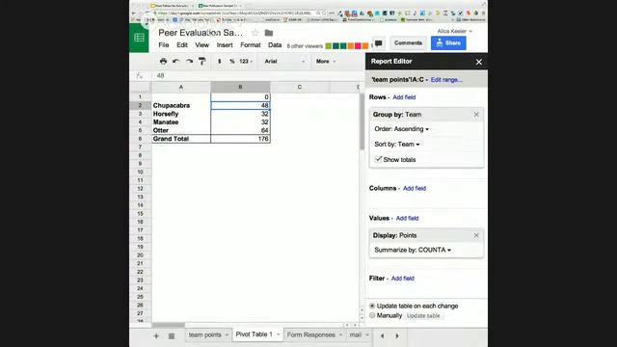Viewport: 617px width, 347px height.
Task: Open the Insert menu
Action: (225, 45)
